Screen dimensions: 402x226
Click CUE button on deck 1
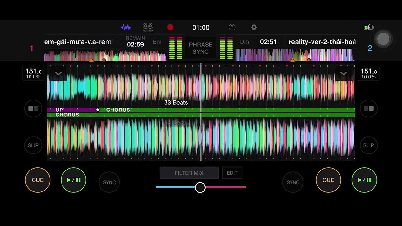click(x=38, y=180)
